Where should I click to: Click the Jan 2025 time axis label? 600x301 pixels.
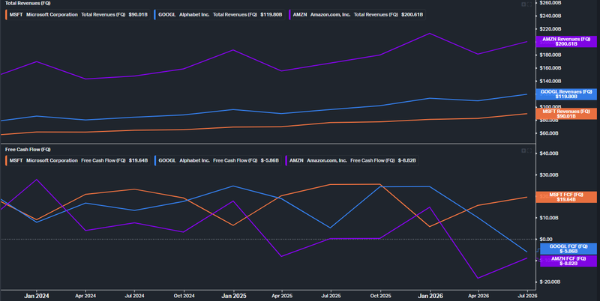coord(234,296)
